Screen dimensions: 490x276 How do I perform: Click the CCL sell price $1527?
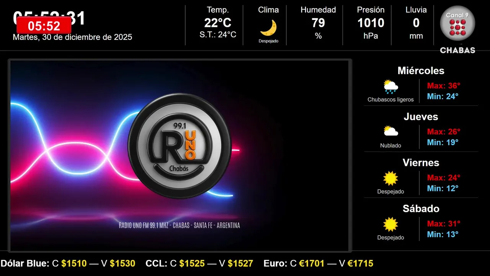click(240, 264)
